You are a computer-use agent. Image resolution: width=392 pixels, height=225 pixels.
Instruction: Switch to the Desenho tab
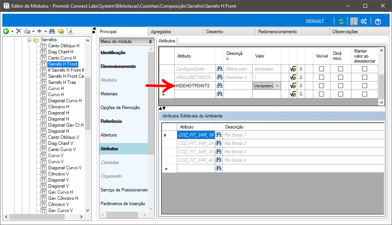coord(229,32)
